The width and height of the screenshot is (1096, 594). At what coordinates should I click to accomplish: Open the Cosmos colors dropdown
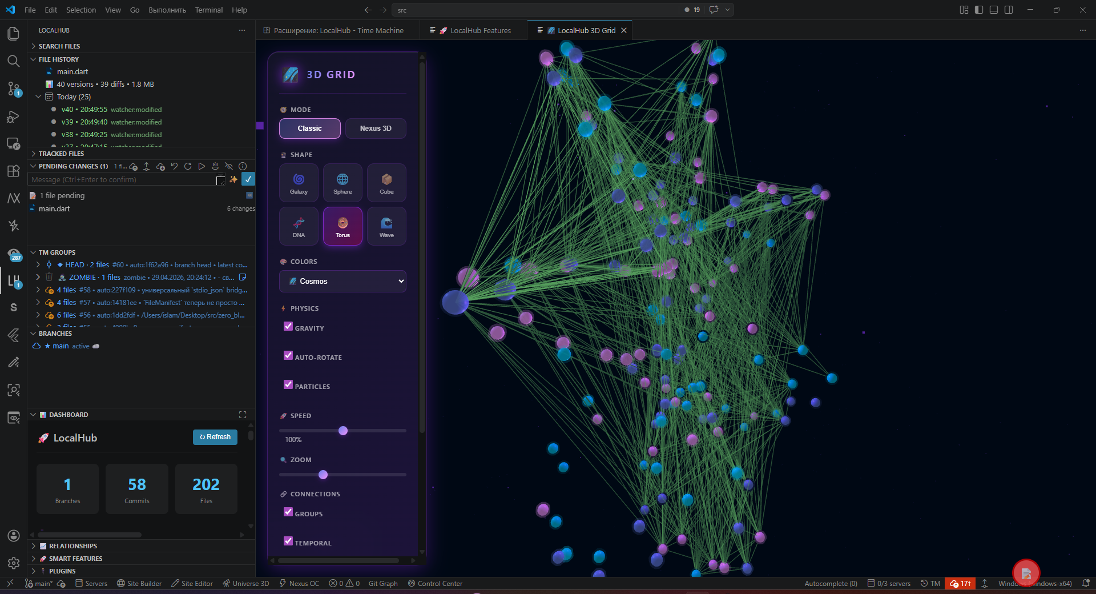click(x=342, y=281)
